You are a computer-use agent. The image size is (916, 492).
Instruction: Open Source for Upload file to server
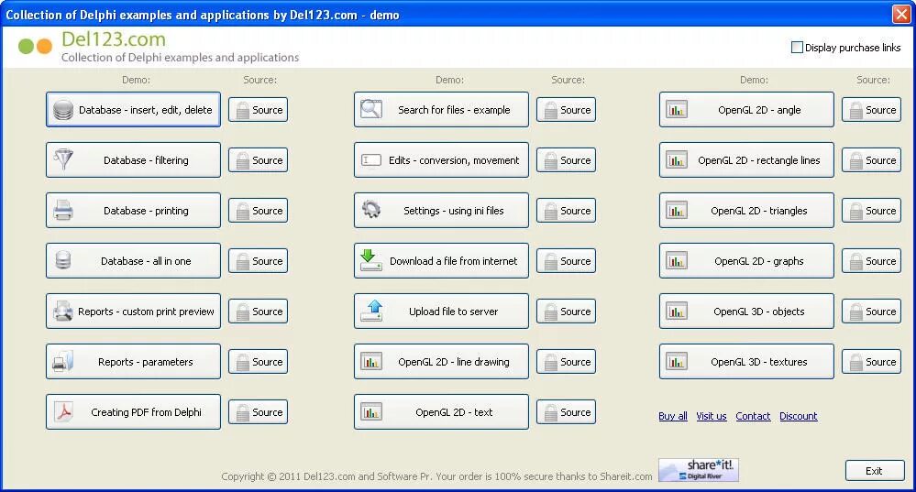[x=566, y=312]
